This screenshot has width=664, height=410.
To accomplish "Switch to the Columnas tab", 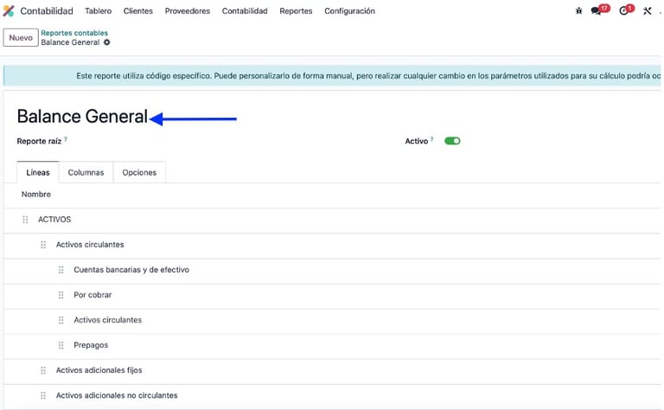I will (86, 172).
